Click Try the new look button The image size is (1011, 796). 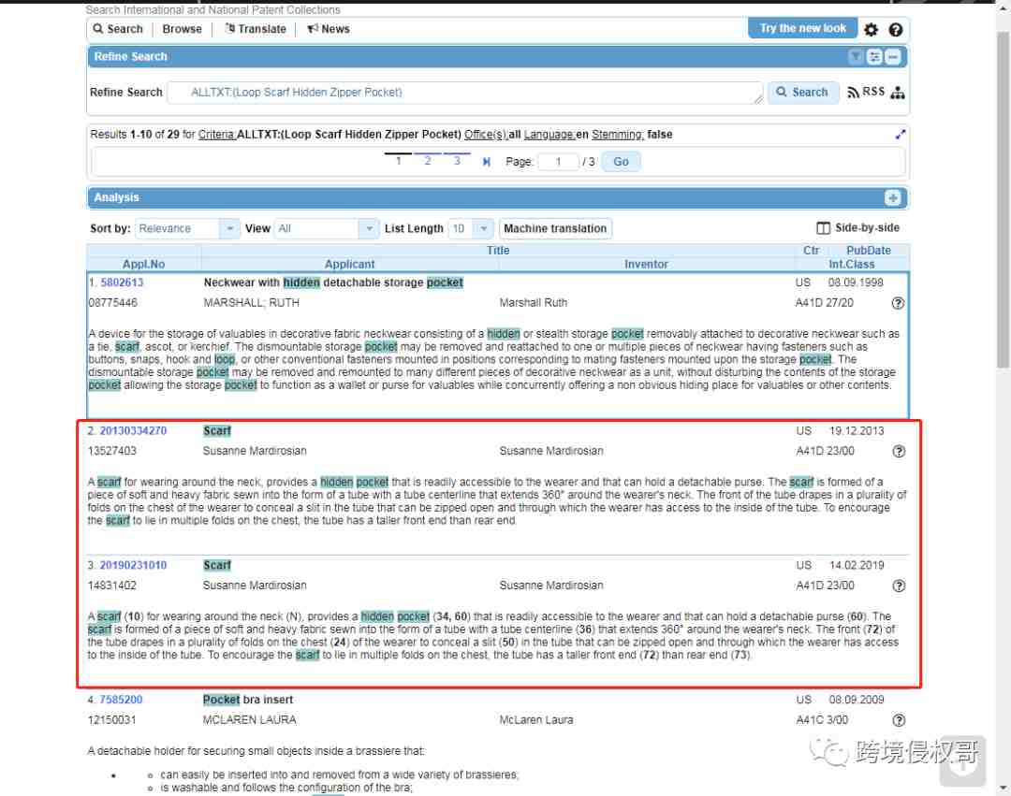802,28
